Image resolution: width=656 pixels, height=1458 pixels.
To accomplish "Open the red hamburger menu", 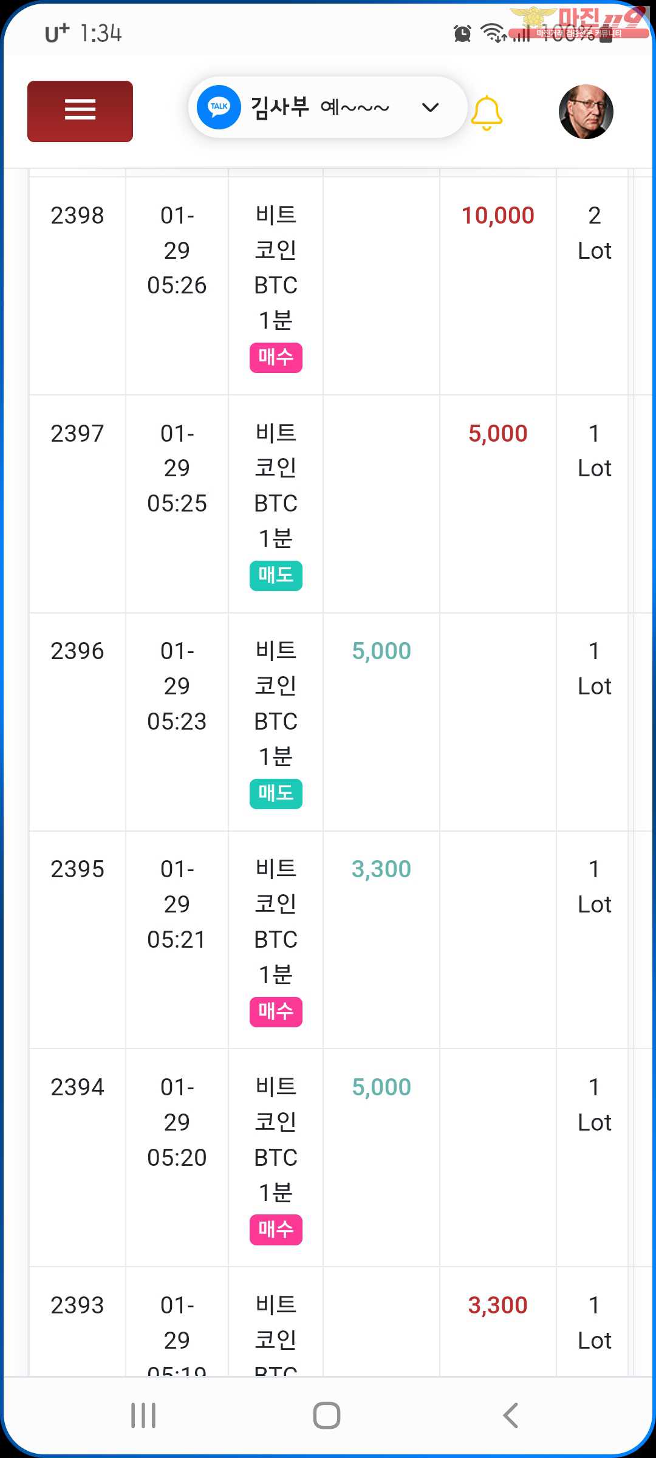I will 80,111.
